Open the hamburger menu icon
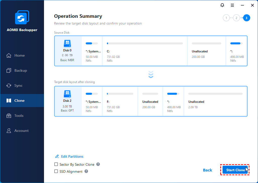The width and height of the screenshot is (258, 183). coord(232,5)
